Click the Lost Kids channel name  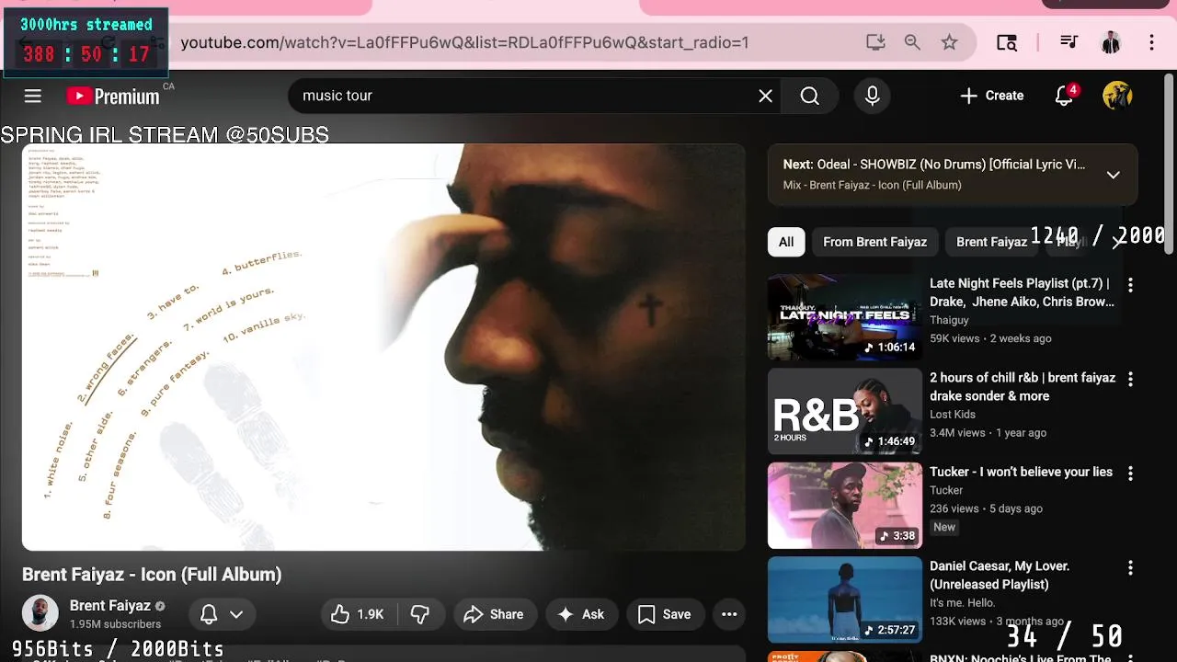point(953,415)
